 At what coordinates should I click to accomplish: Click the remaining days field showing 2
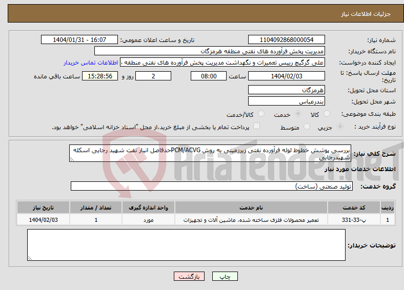click(x=153, y=76)
